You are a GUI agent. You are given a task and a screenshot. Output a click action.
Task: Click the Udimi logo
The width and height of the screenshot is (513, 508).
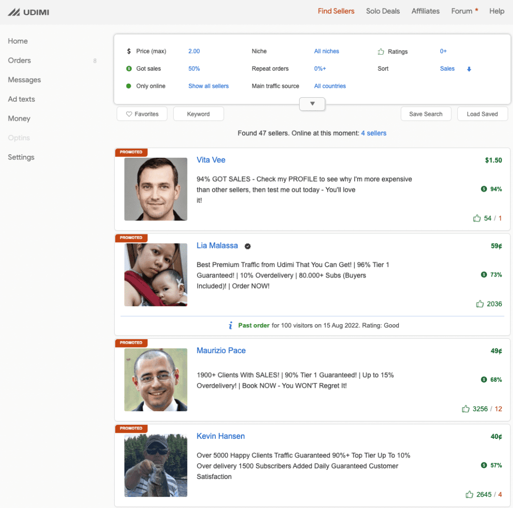pos(29,12)
